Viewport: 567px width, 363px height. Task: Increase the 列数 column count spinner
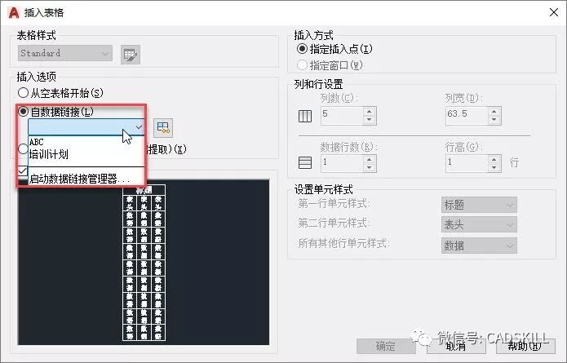[370, 112]
